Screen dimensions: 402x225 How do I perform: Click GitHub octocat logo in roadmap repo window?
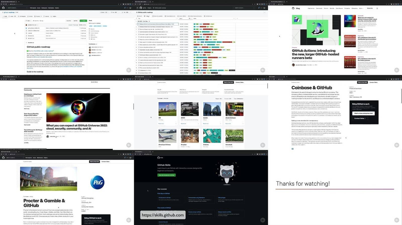3,8
